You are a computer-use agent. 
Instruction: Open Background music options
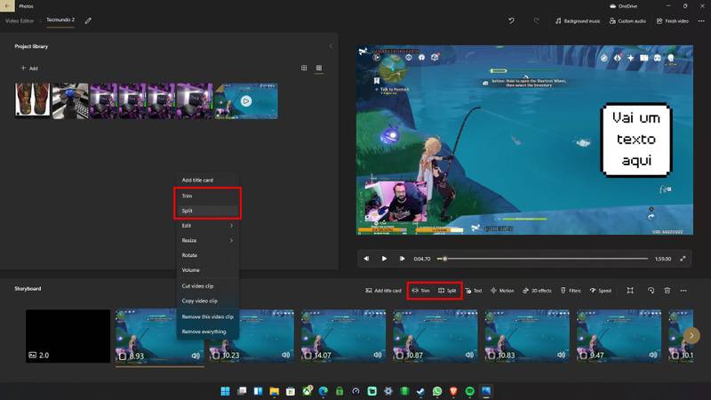coord(578,20)
